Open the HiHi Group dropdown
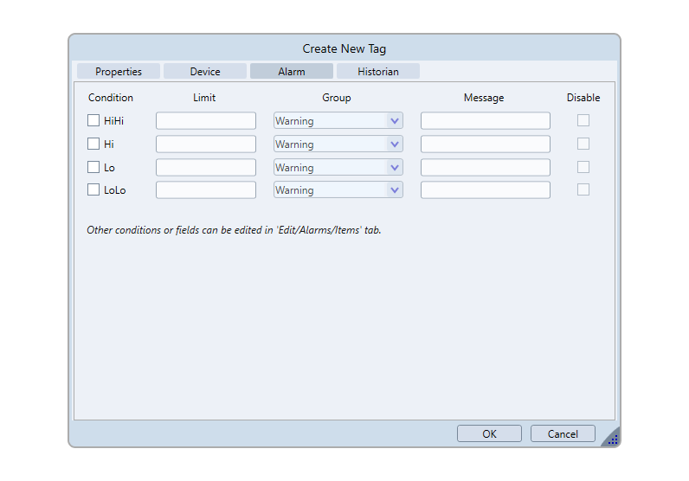The image size is (689, 481). pyautogui.click(x=395, y=121)
